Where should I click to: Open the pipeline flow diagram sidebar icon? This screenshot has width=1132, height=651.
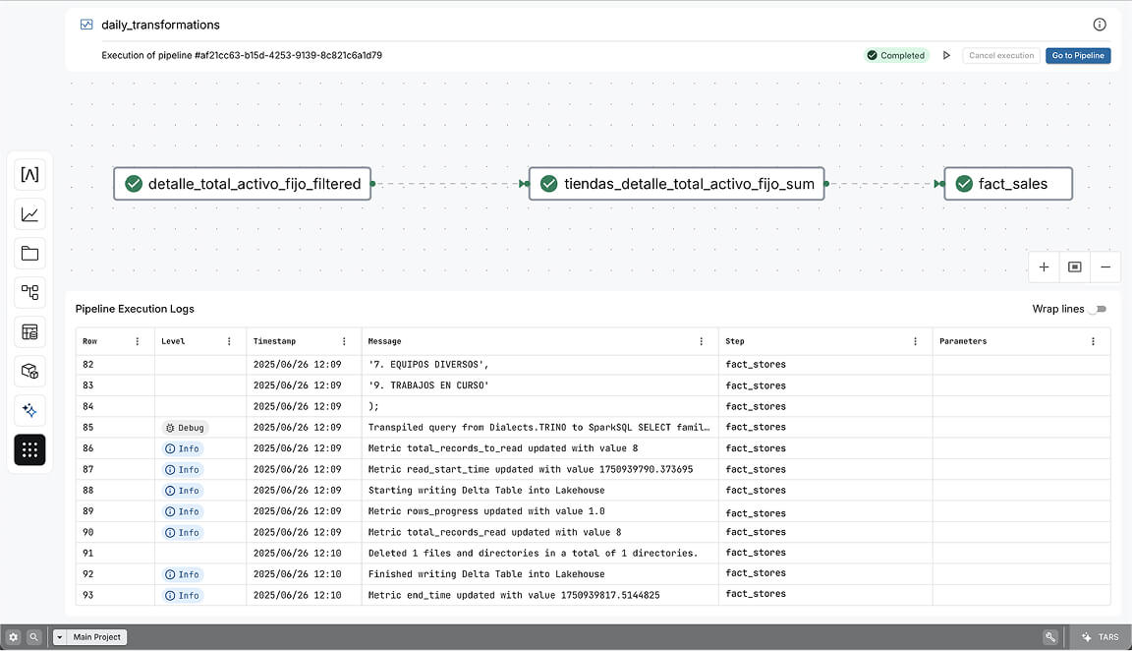point(29,293)
